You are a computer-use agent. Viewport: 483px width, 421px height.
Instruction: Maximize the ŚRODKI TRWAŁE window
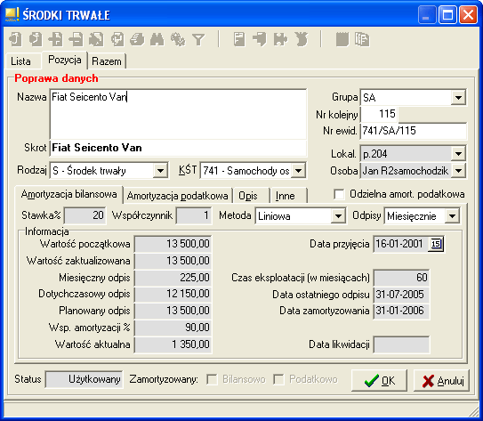447,15
